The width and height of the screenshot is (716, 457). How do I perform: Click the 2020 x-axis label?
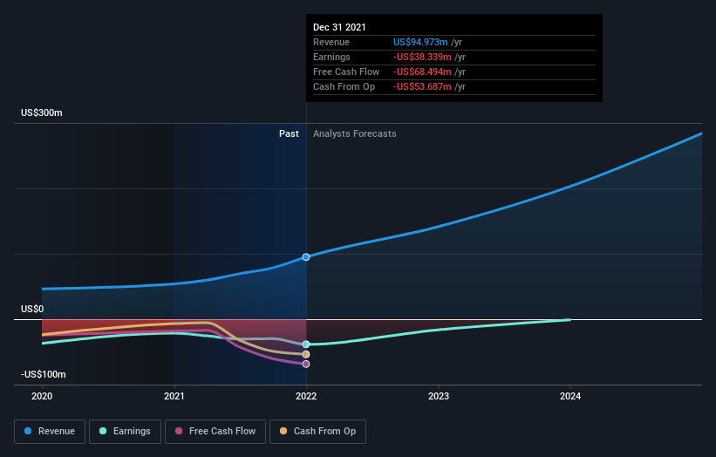pos(42,396)
